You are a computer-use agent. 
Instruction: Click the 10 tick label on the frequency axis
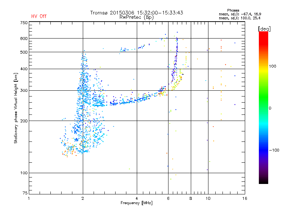pos(208,199)
